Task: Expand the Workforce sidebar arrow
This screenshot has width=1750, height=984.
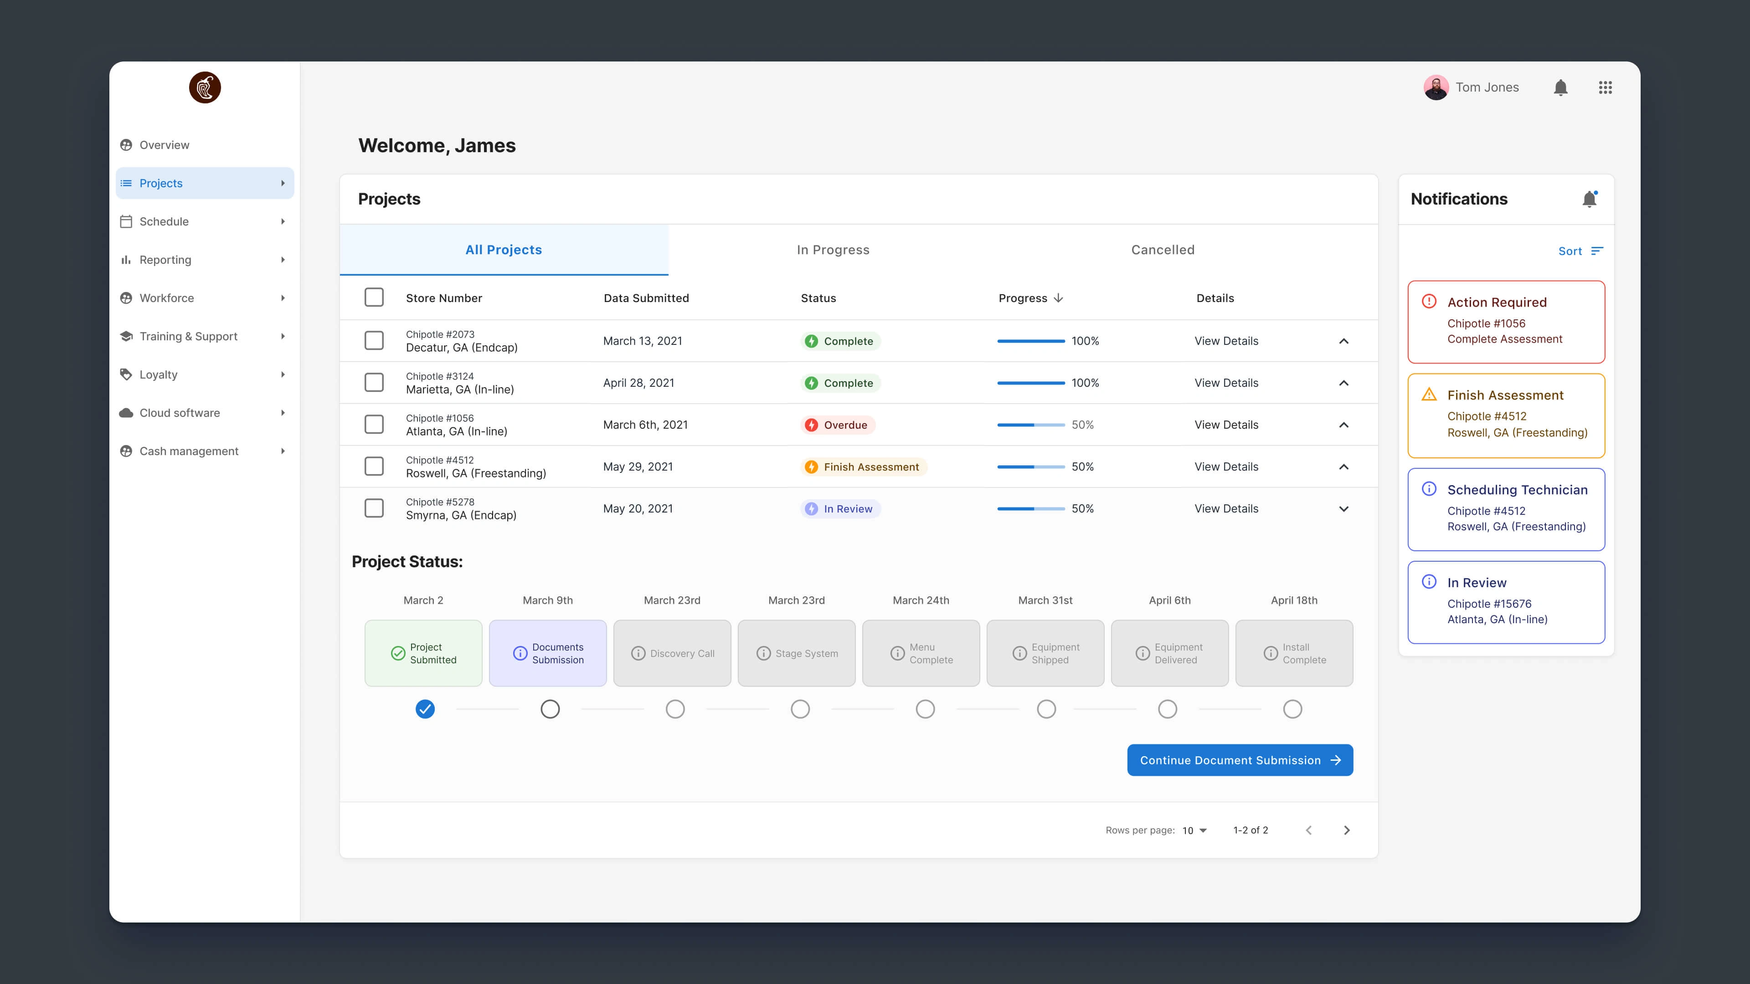Action: click(283, 298)
